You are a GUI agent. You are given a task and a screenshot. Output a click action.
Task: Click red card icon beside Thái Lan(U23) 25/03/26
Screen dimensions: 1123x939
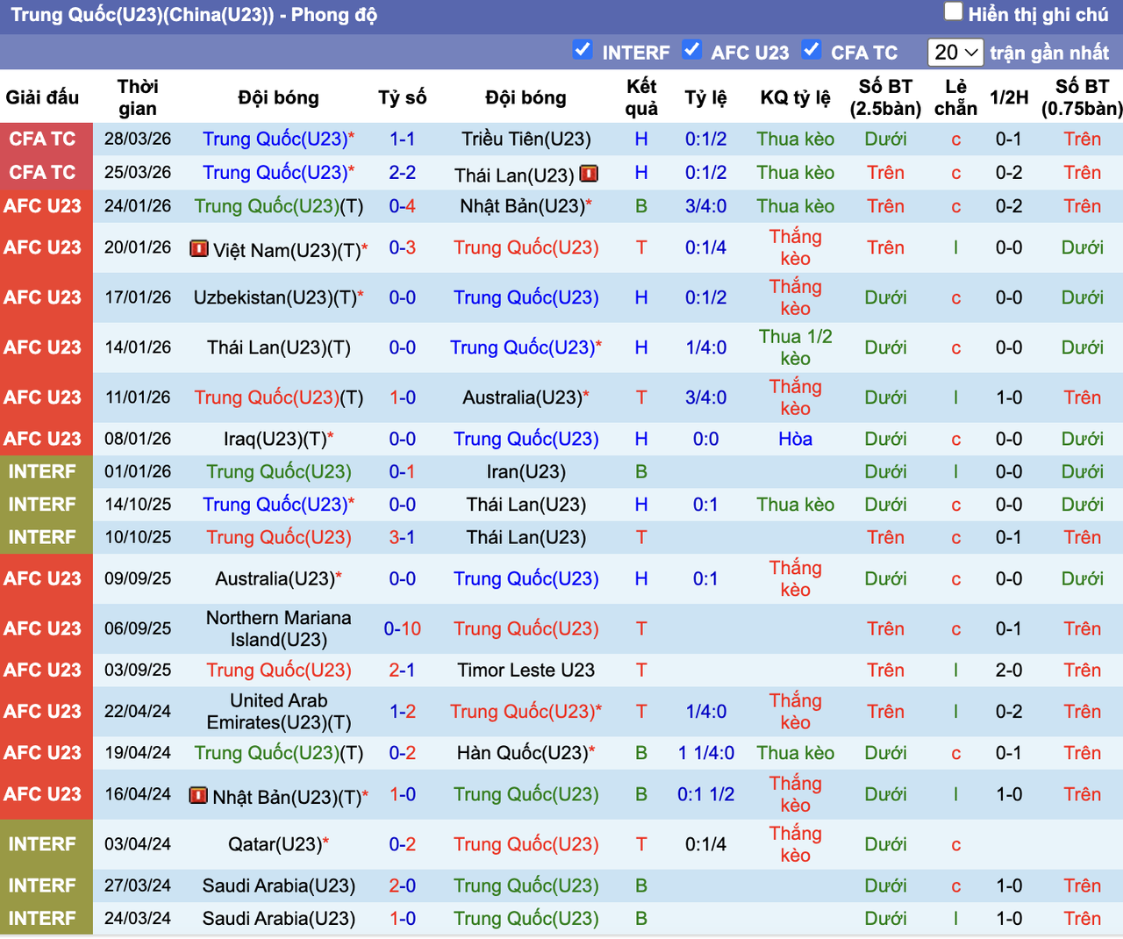(590, 174)
